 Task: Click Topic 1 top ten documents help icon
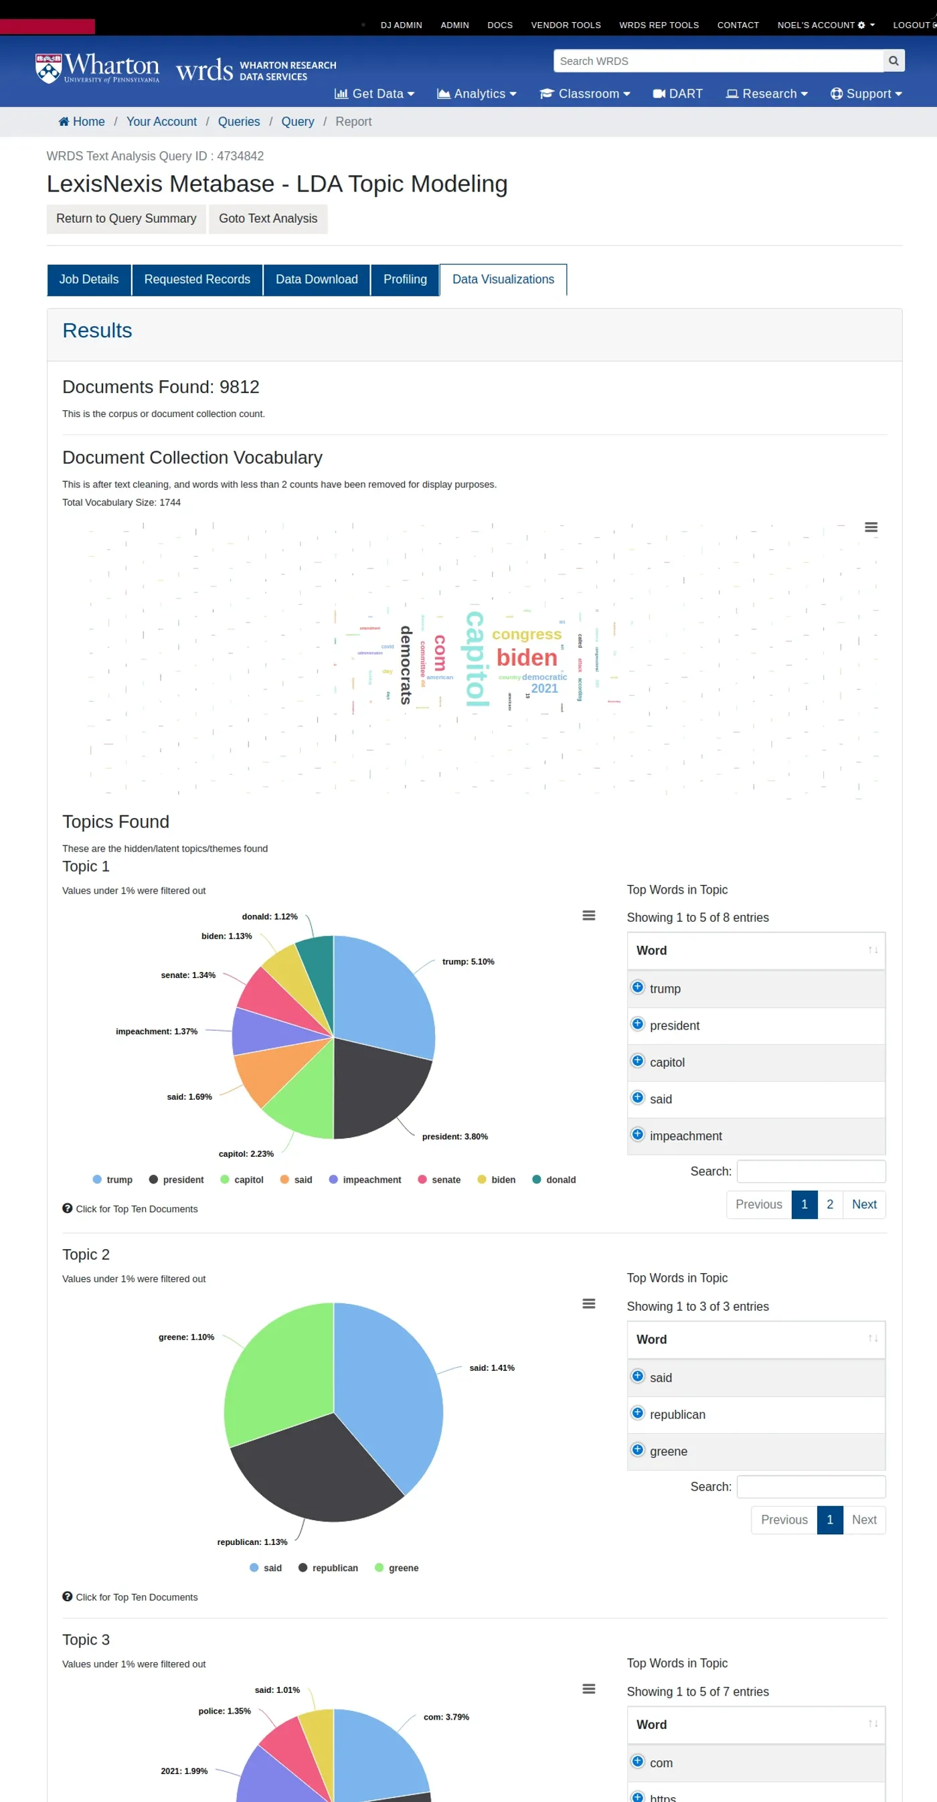(x=67, y=1208)
